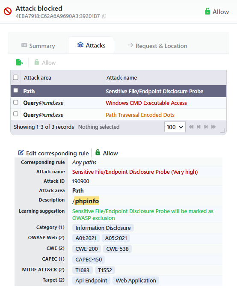Click the highlighted phpinfo description text
The image size is (237, 291).
point(87,201)
